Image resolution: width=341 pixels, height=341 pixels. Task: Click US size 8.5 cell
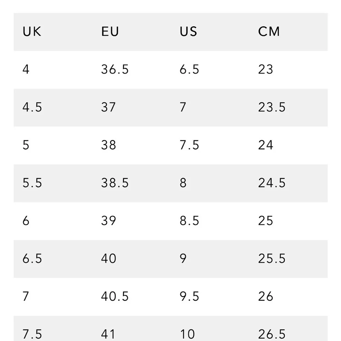click(x=189, y=221)
